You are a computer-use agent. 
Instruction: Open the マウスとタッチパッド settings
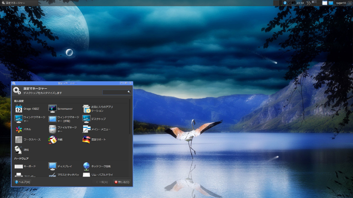pyautogui.click(x=64, y=175)
